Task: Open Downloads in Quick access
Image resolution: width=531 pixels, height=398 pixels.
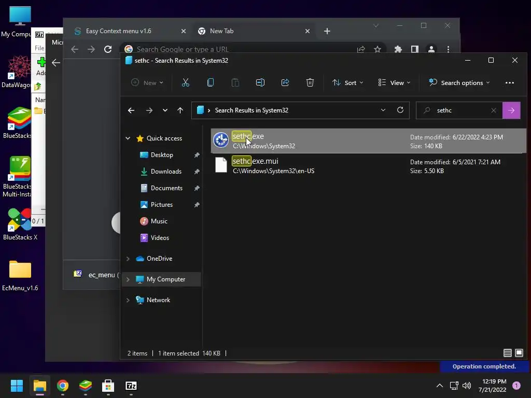Action: pos(166,171)
